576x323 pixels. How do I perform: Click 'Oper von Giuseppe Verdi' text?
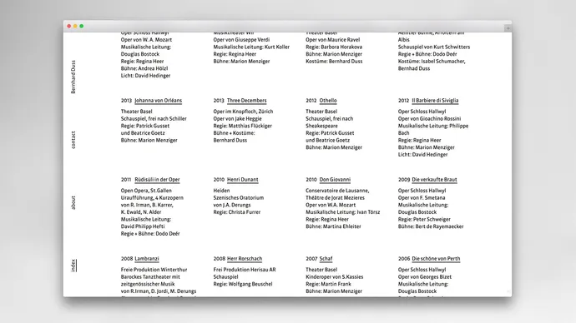click(x=241, y=40)
